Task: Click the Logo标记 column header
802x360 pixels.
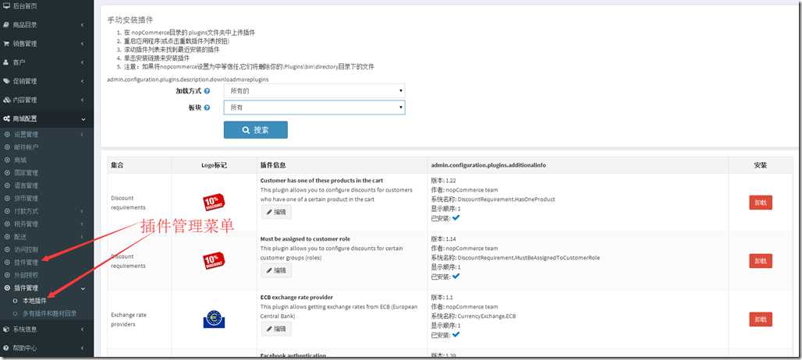Action: coord(214,165)
